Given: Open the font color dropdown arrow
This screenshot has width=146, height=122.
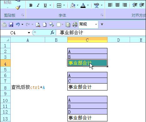Looking at the screenshot, I should [x=88, y=5].
